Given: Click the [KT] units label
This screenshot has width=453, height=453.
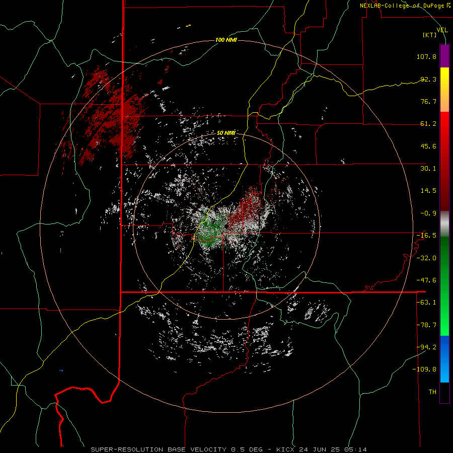Looking at the screenshot, I should tap(430, 35).
